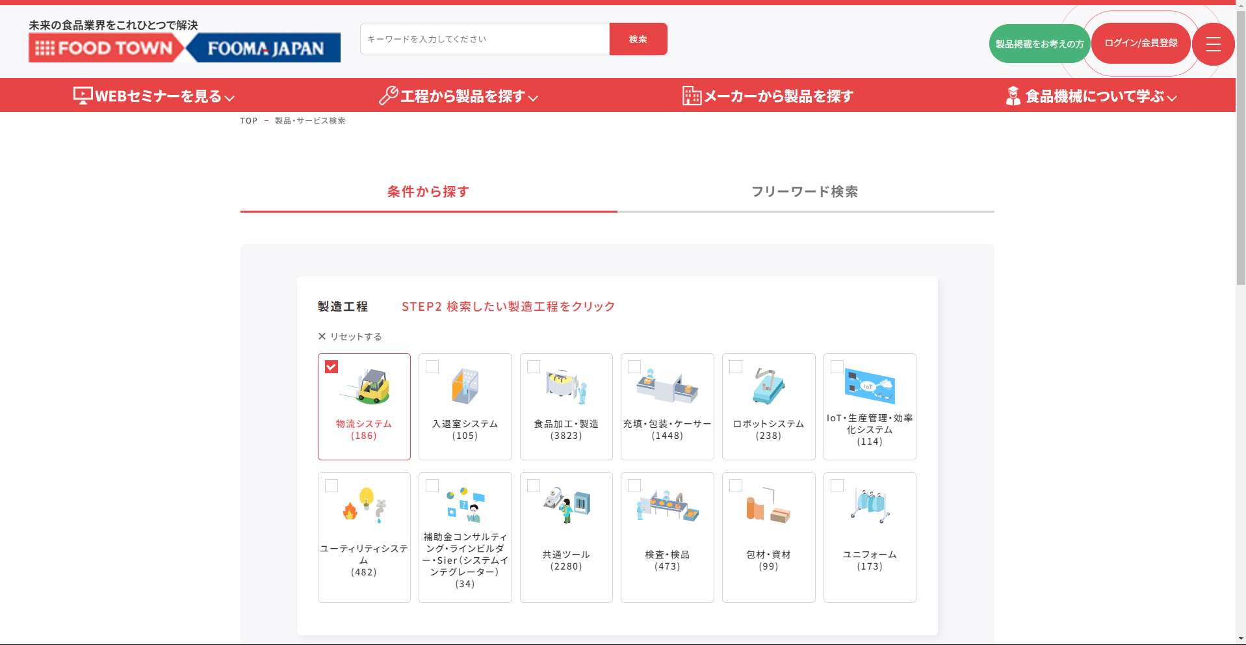The height and width of the screenshot is (645, 1246).
Task: Click the scrollbar down arrow
Action: pos(1241,640)
